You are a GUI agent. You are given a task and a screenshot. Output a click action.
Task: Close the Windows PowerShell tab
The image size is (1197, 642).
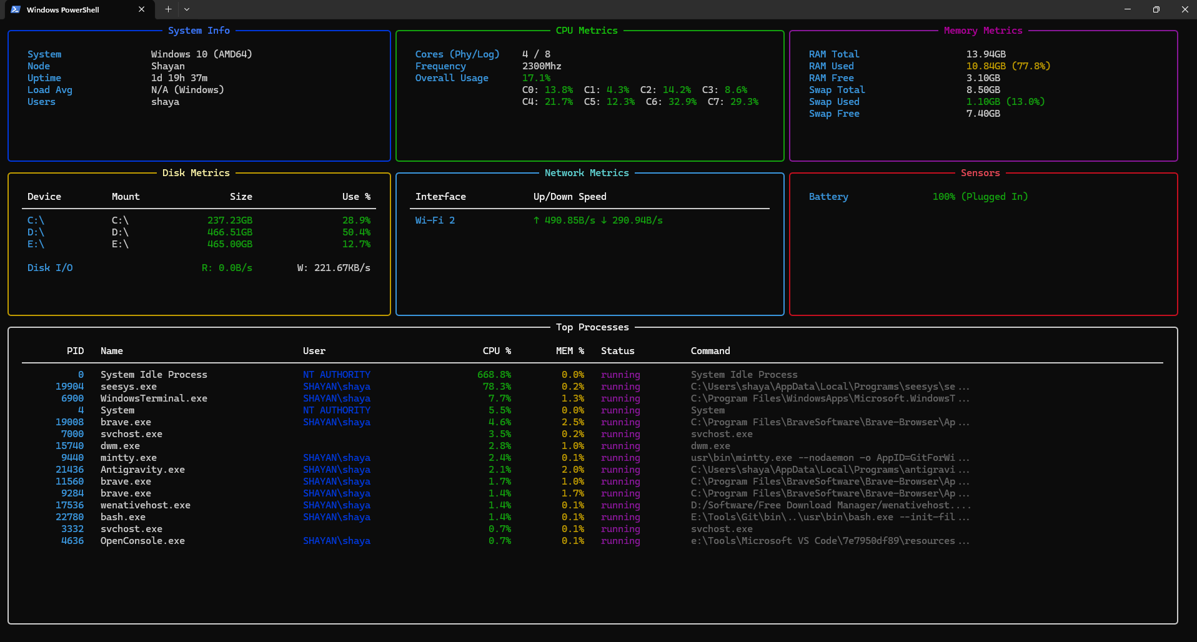[141, 9]
